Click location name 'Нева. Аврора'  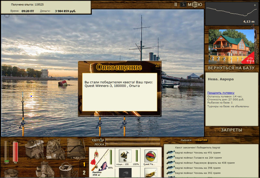point(221,79)
